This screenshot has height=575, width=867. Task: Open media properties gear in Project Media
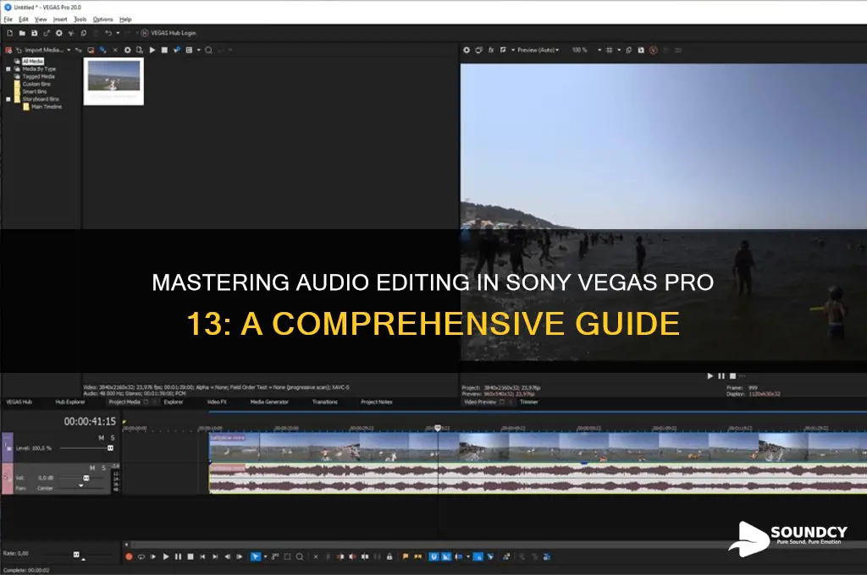(x=127, y=50)
